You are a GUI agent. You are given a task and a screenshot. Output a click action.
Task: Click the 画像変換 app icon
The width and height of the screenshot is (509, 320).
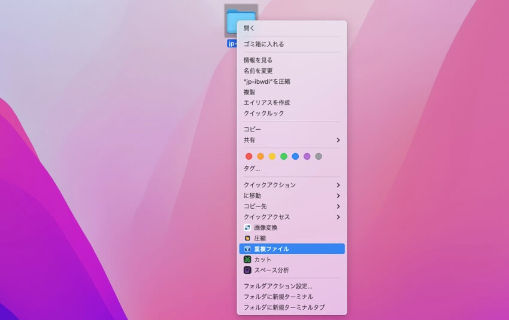click(x=247, y=228)
